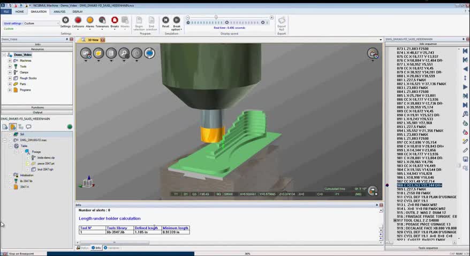
Task: Click the plus button at the display speed slider end
Action: point(271,17)
